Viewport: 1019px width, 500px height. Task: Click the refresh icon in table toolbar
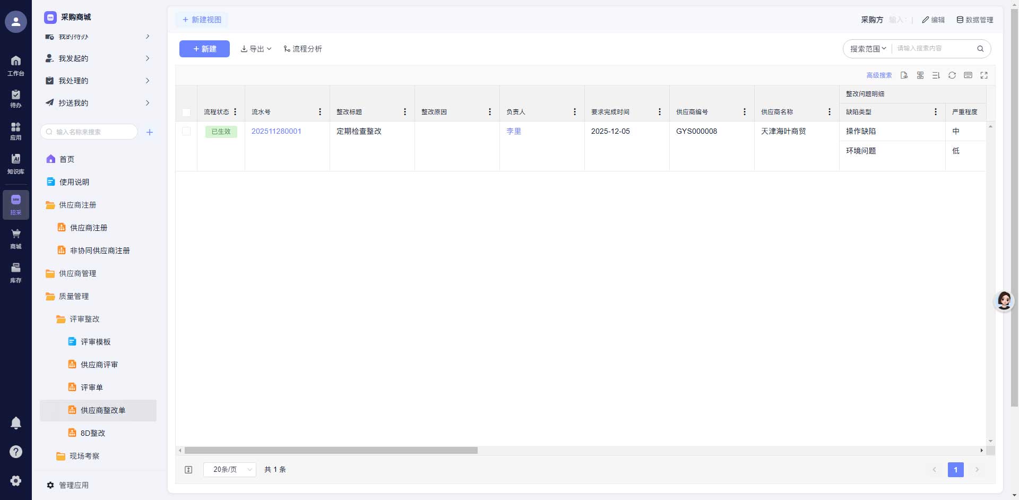click(952, 75)
